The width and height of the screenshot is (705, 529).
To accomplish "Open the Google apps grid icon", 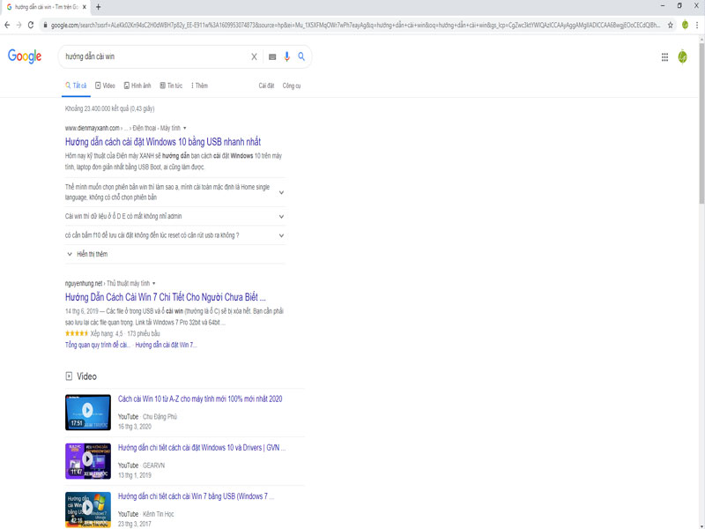I will click(664, 57).
